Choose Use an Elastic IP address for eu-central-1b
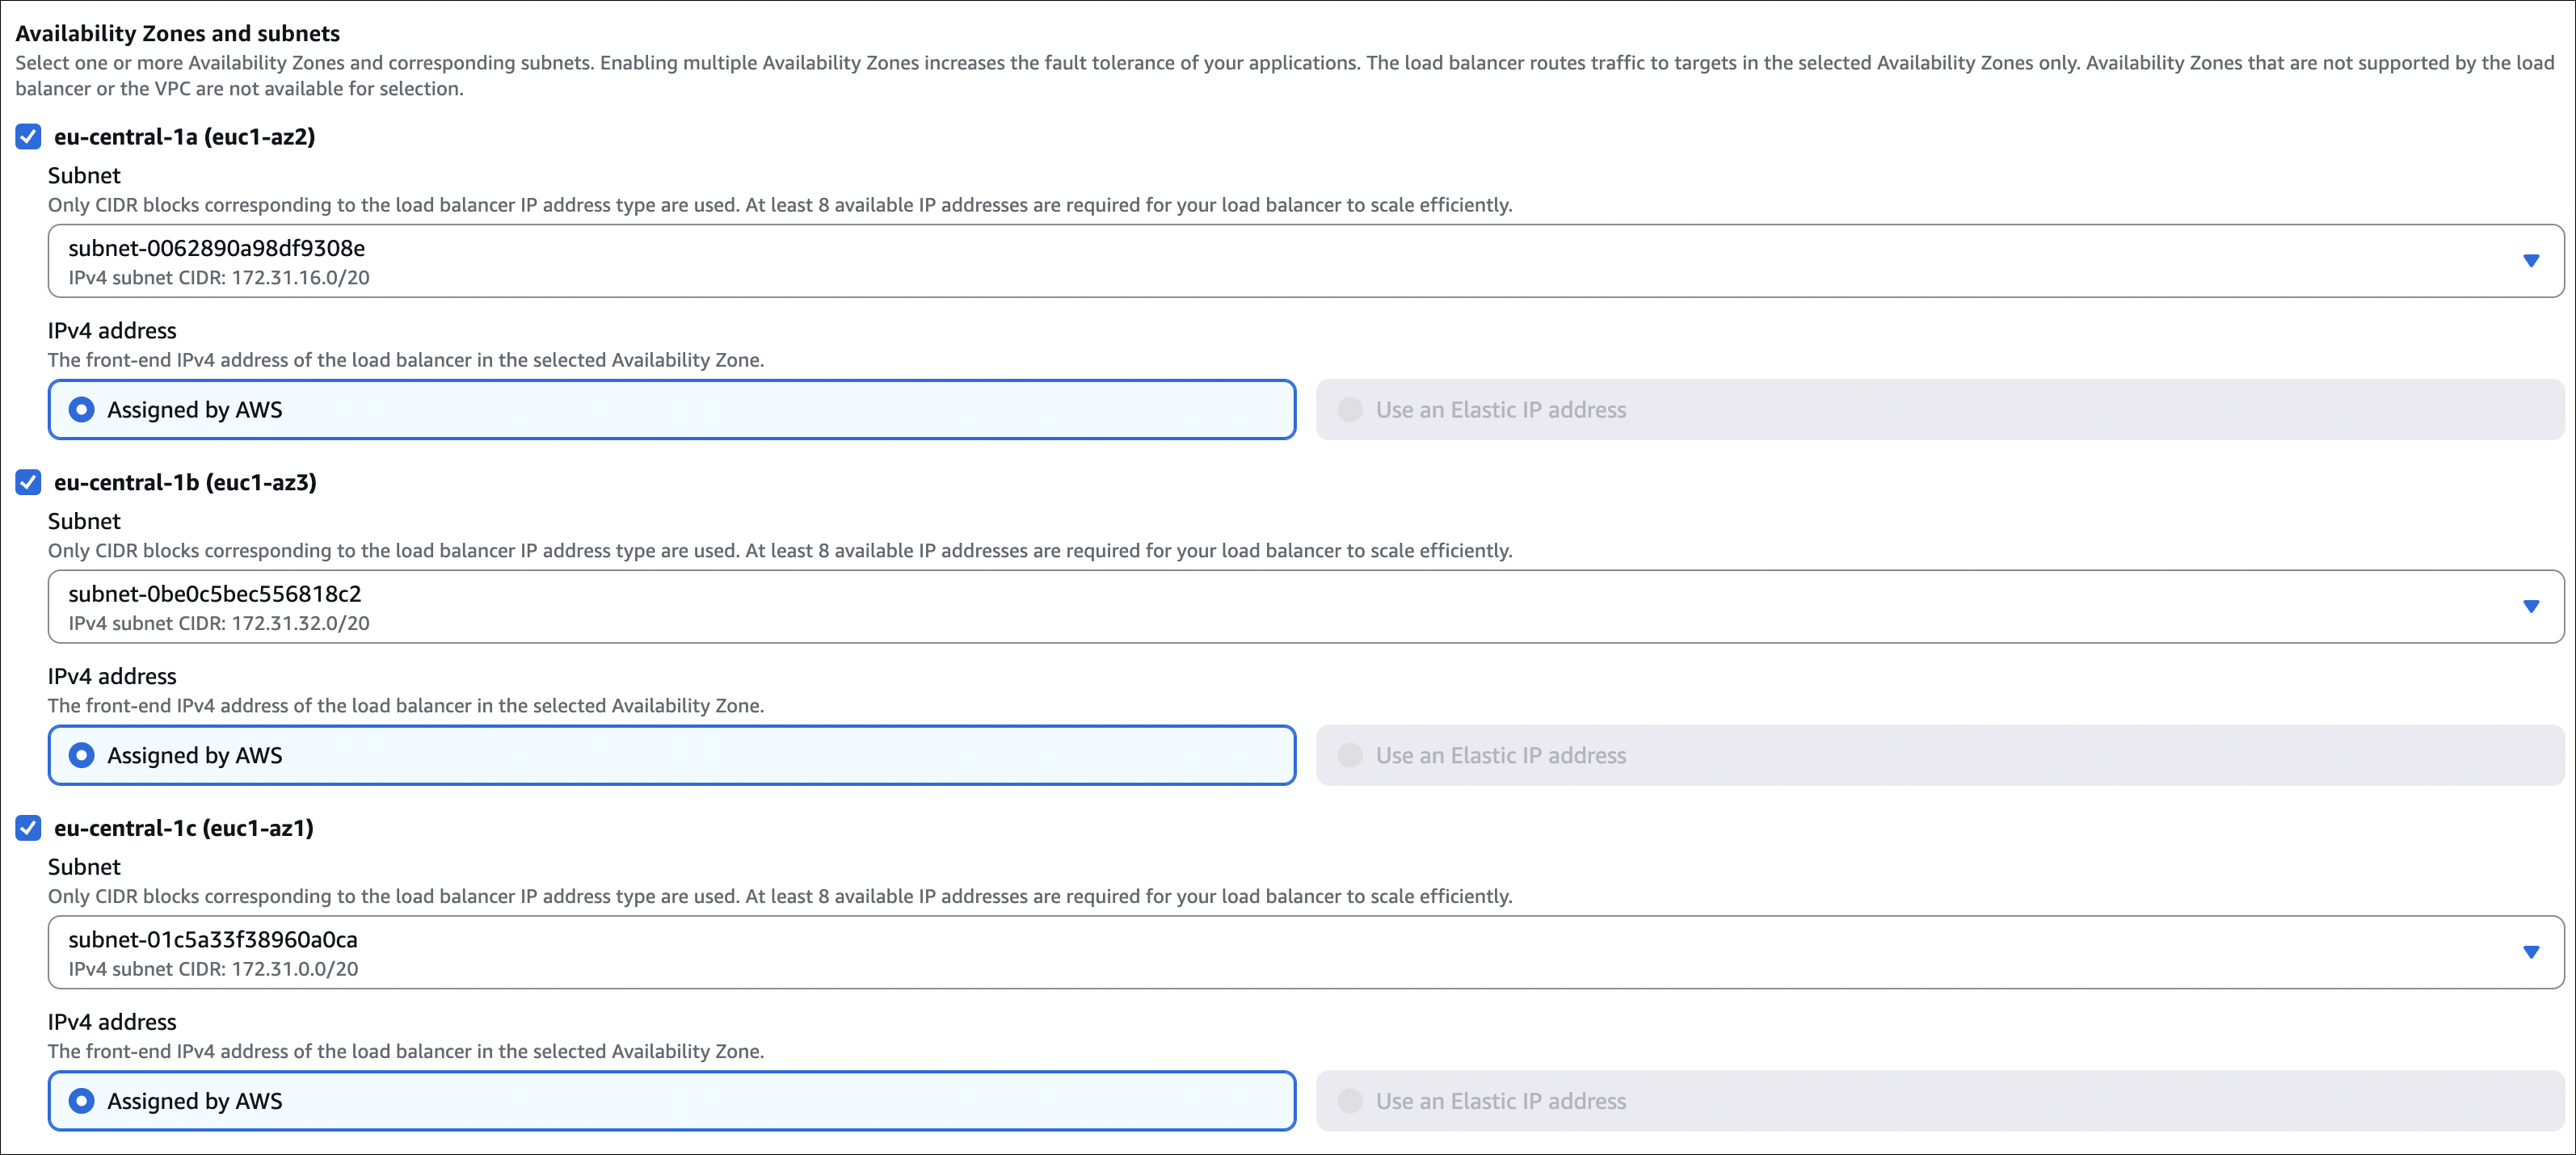Image resolution: width=2576 pixels, height=1155 pixels. [x=1500, y=756]
